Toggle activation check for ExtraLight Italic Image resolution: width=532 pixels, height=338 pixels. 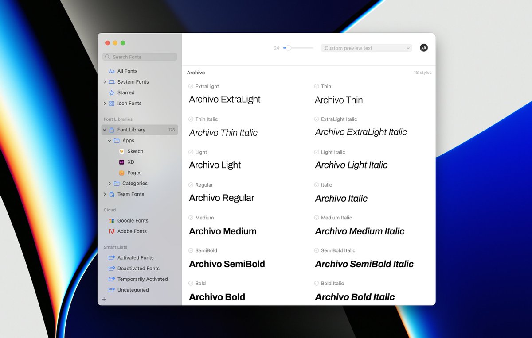coord(317,119)
